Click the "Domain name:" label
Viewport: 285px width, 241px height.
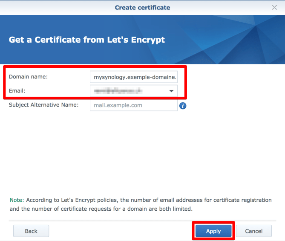(x=28, y=77)
